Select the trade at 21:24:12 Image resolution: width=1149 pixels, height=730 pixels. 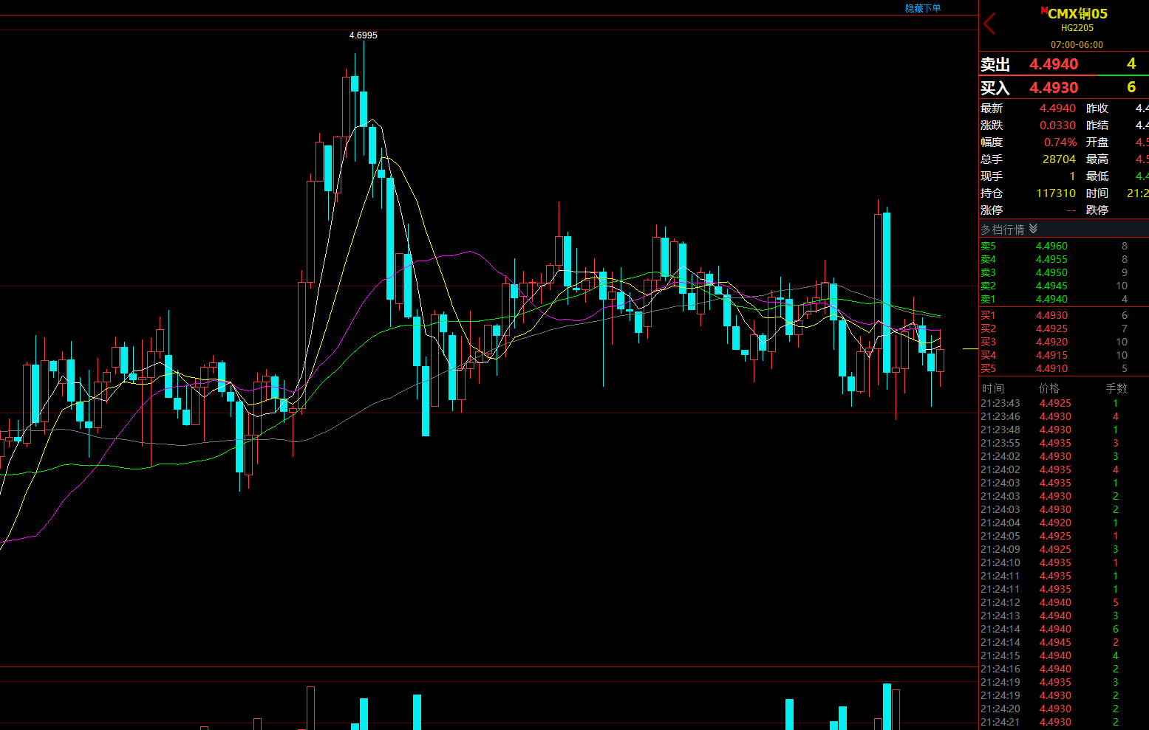tap(1064, 603)
